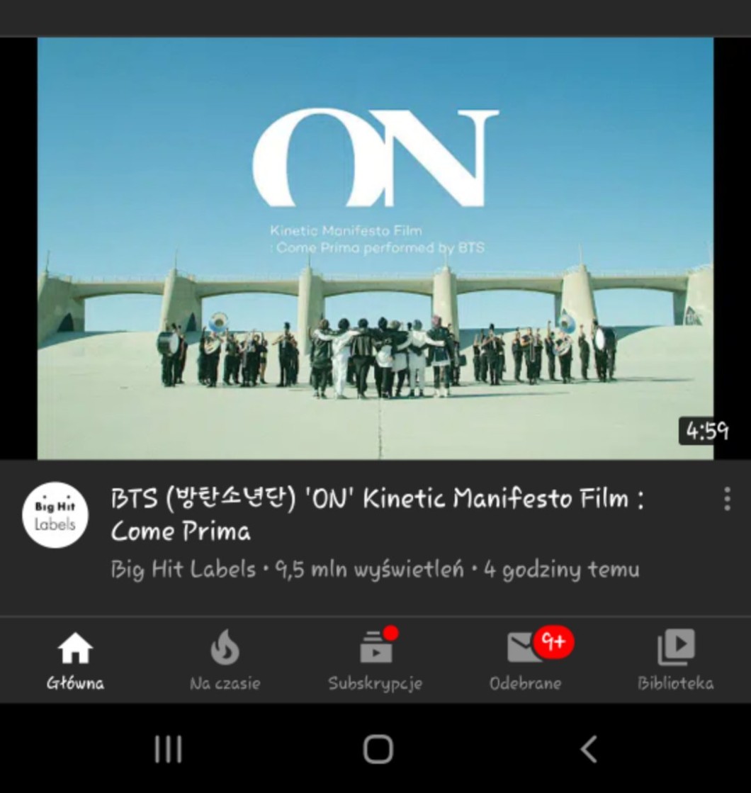751x793 pixels.
Task: Tap the Android back arrow
Action: coord(588,749)
